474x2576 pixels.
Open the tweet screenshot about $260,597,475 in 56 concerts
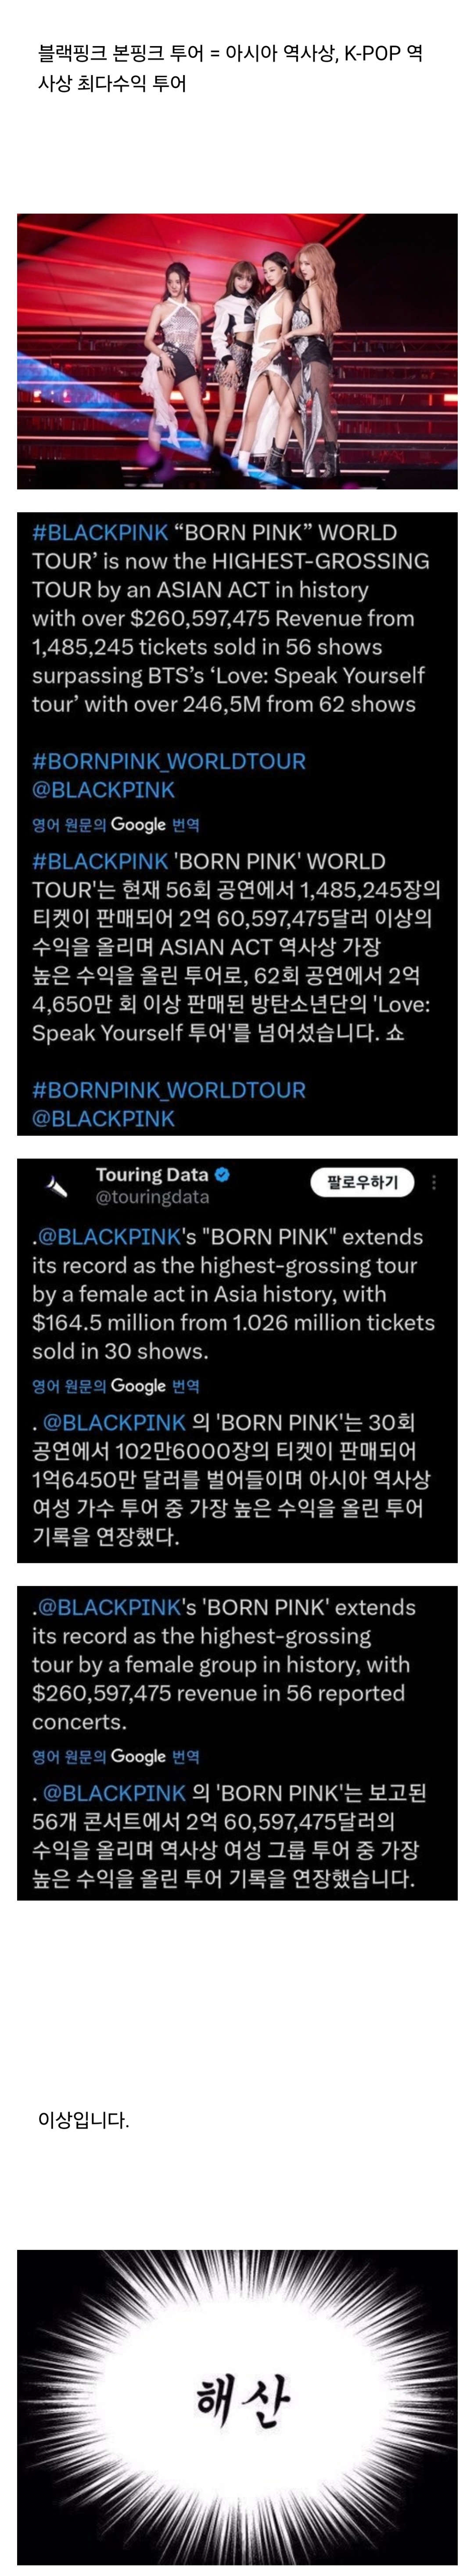coord(237,1743)
